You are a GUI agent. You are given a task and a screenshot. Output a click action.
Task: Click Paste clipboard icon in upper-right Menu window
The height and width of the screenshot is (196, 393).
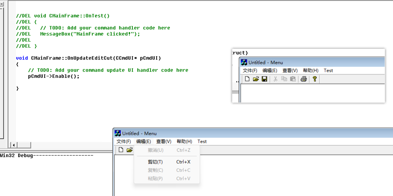click(x=293, y=79)
